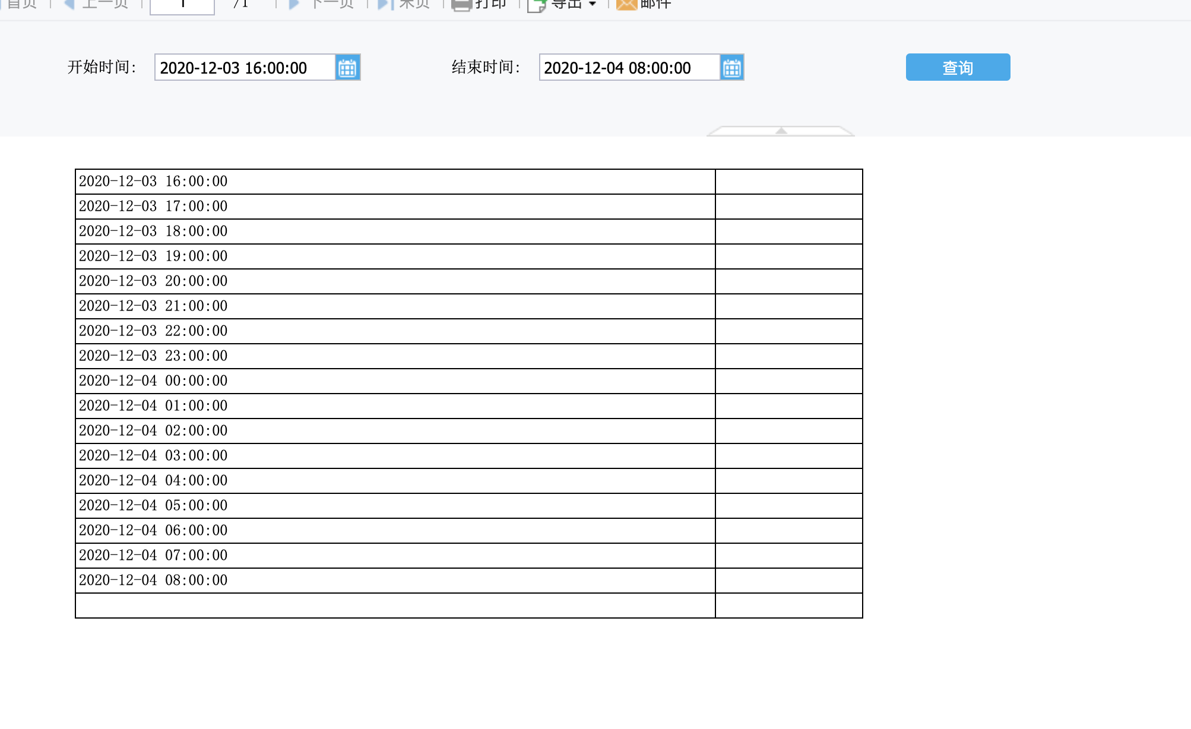The width and height of the screenshot is (1191, 729).
Task: Click the email (邮件) envelope icon
Action: click(626, 5)
